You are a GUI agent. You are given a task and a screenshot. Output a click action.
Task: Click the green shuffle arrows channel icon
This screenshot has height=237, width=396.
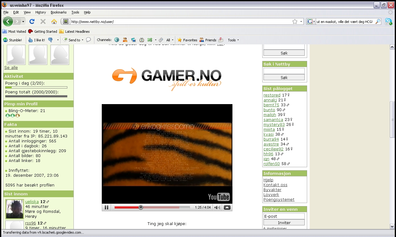(x=150, y=40)
